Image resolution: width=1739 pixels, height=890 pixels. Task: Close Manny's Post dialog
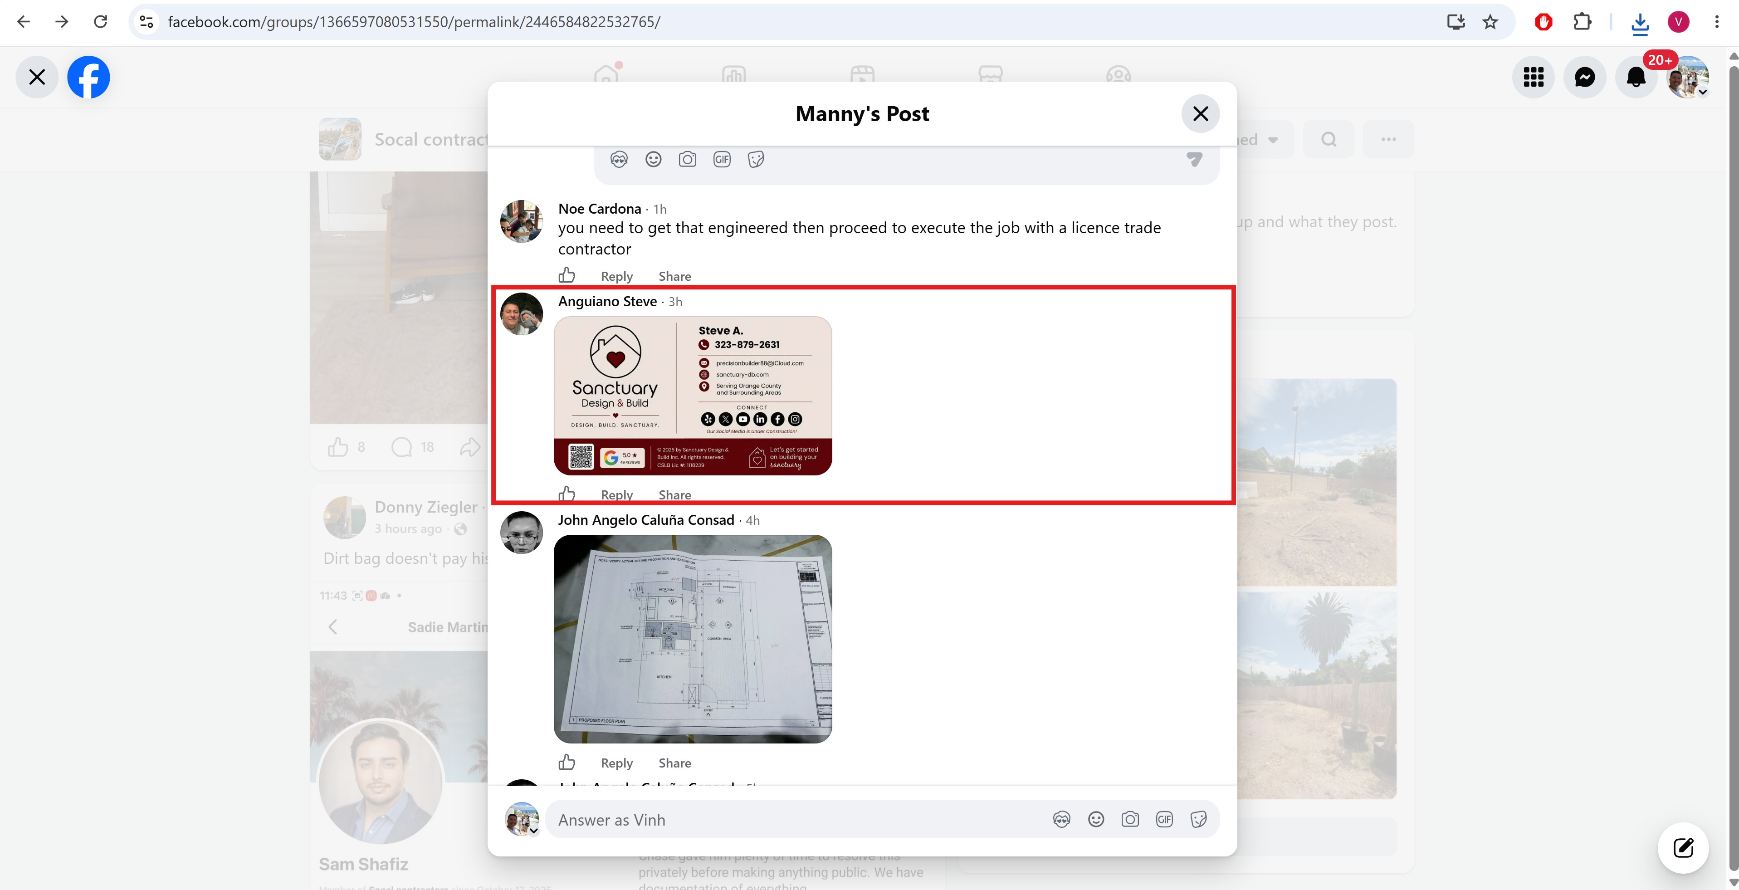coord(1200,113)
